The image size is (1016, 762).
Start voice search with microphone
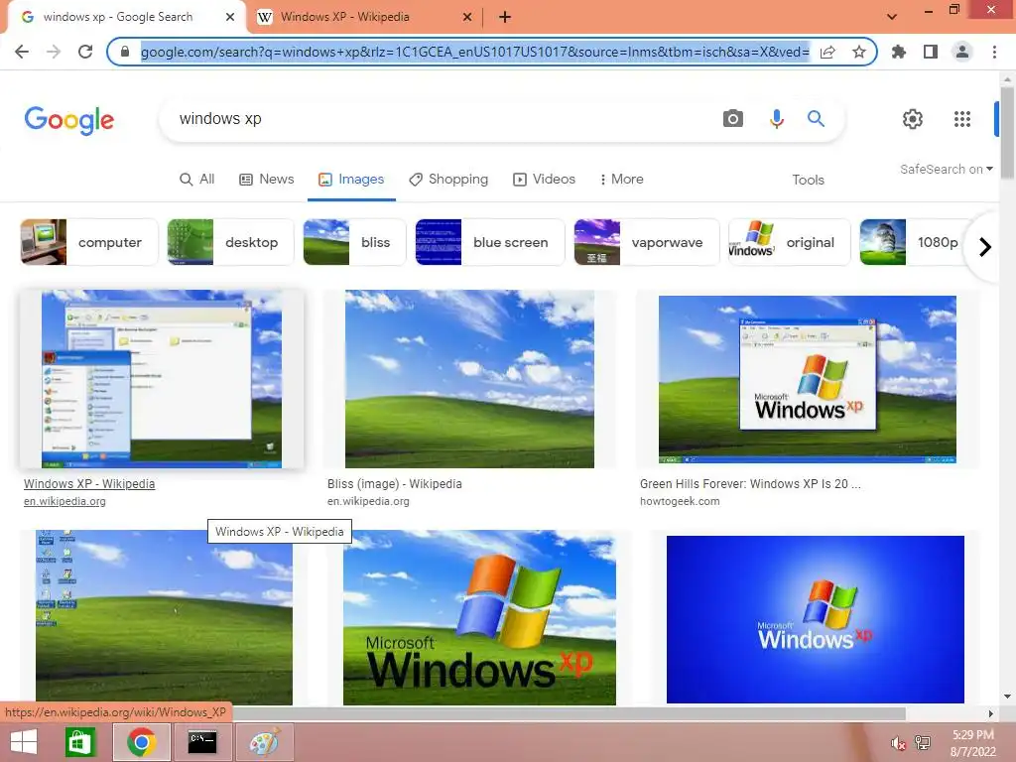(x=776, y=119)
